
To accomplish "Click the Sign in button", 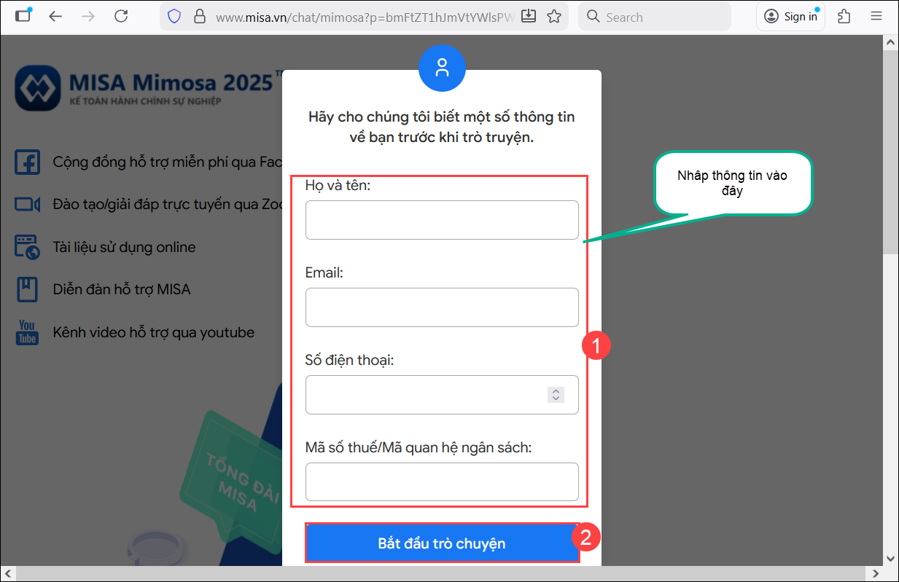I will (791, 16).
